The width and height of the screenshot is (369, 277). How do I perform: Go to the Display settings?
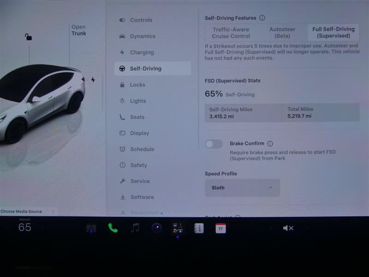[x=153, y=133]
